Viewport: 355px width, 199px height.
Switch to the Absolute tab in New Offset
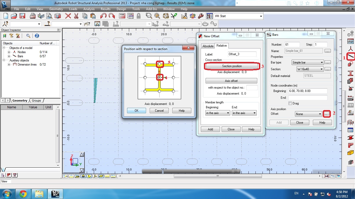pyautogui.click(x=208, y=46)
